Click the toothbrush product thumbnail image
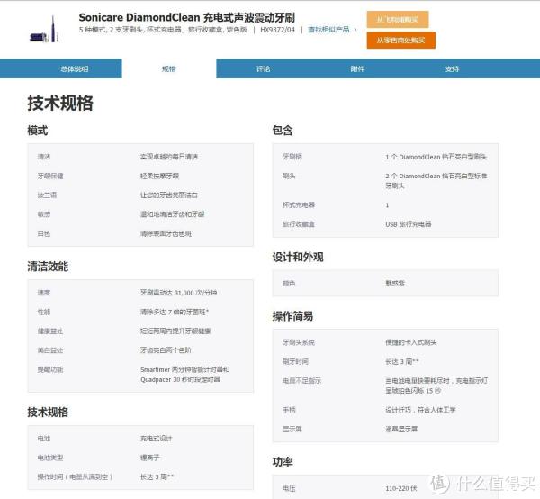 (42, 30)
